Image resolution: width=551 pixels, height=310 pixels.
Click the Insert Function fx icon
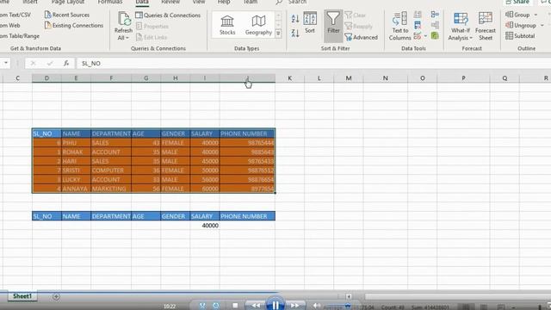point(66,63)
